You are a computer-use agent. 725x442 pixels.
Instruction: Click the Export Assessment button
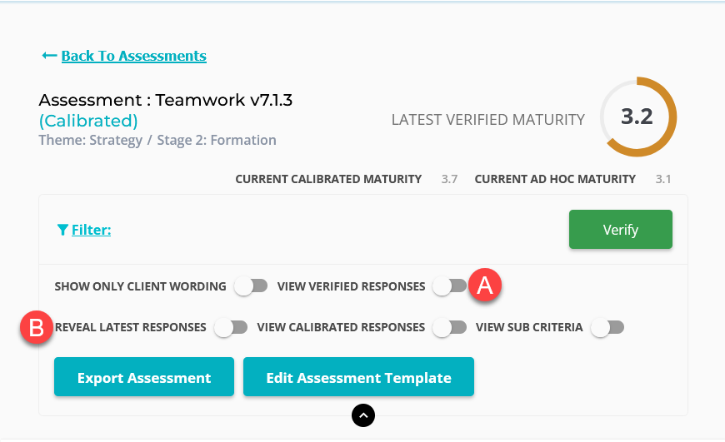coord(144,377)
